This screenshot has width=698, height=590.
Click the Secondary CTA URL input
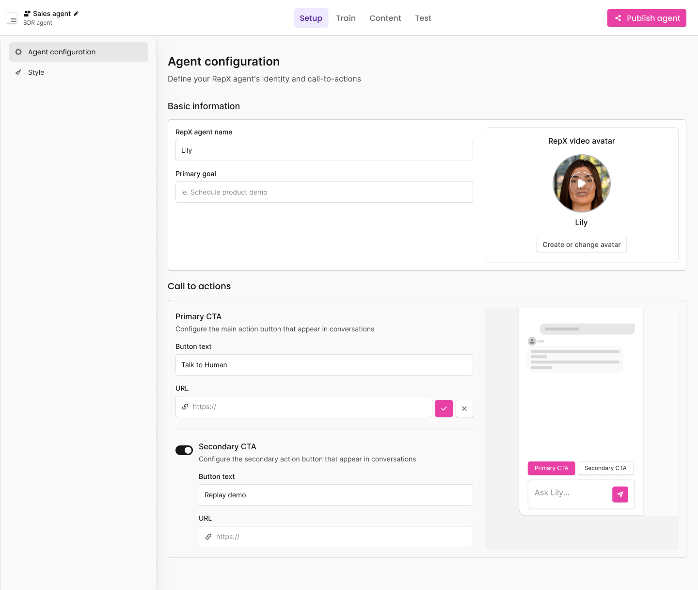click(336, 537)
